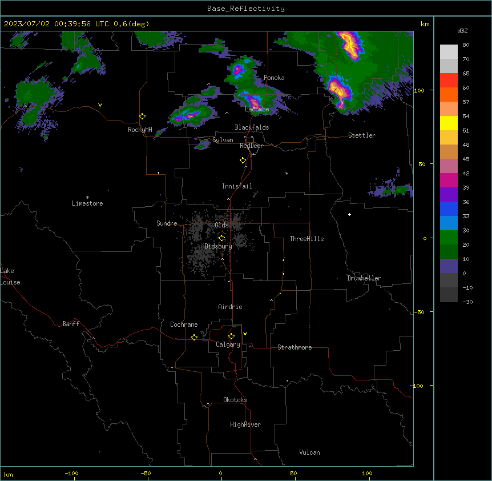Click the yellow v marker northwest of RockyMH

[100, 105]
